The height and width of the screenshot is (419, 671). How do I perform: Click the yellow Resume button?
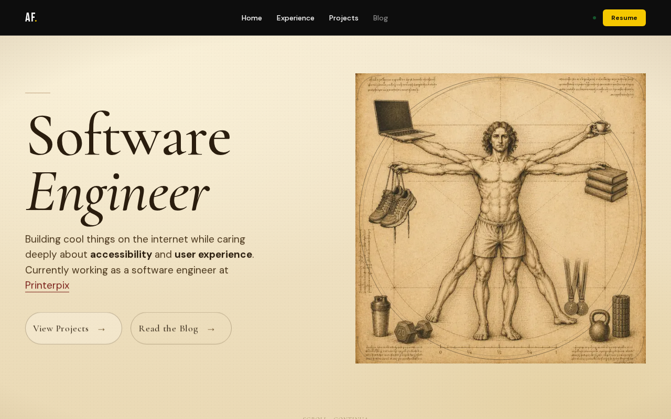624,18
